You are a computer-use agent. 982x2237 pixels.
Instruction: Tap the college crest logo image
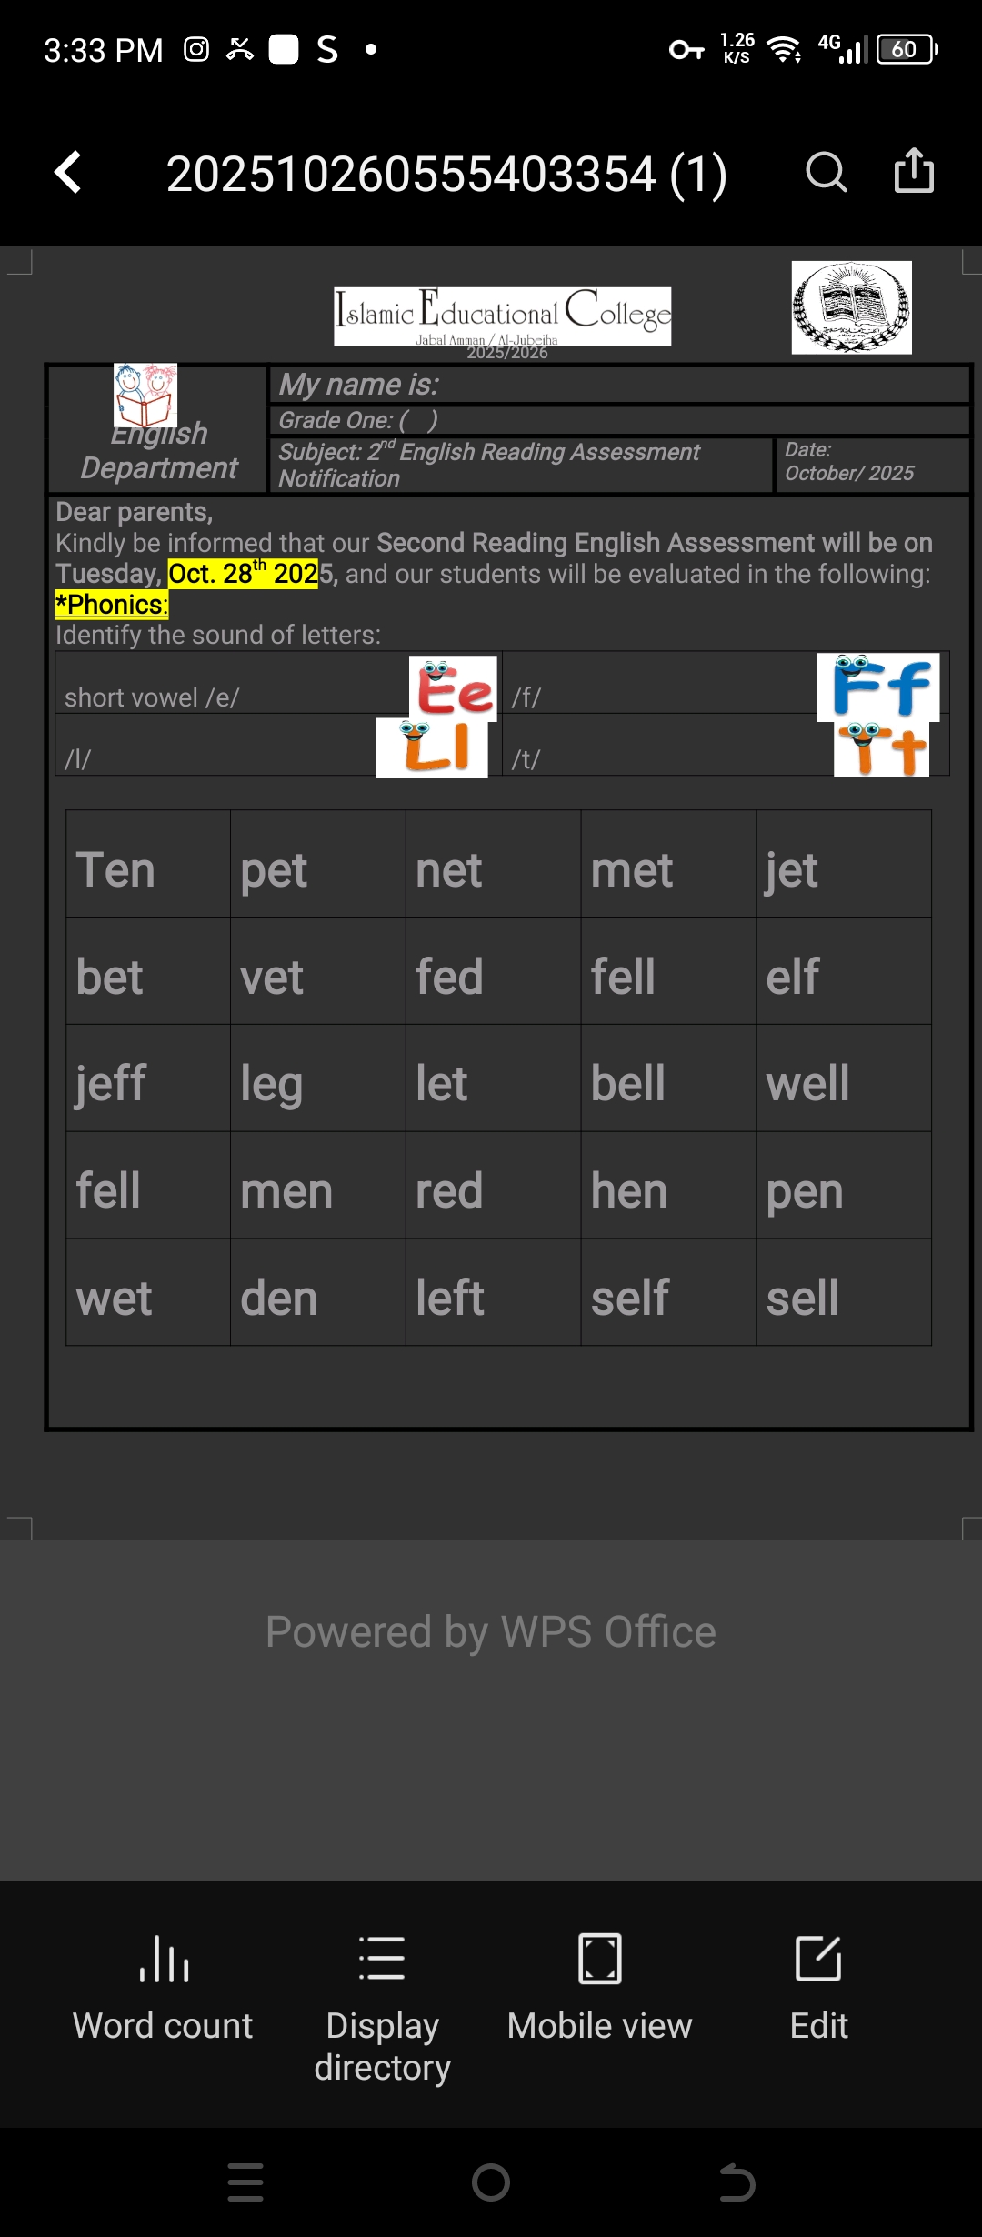click(x=851, y=307)
